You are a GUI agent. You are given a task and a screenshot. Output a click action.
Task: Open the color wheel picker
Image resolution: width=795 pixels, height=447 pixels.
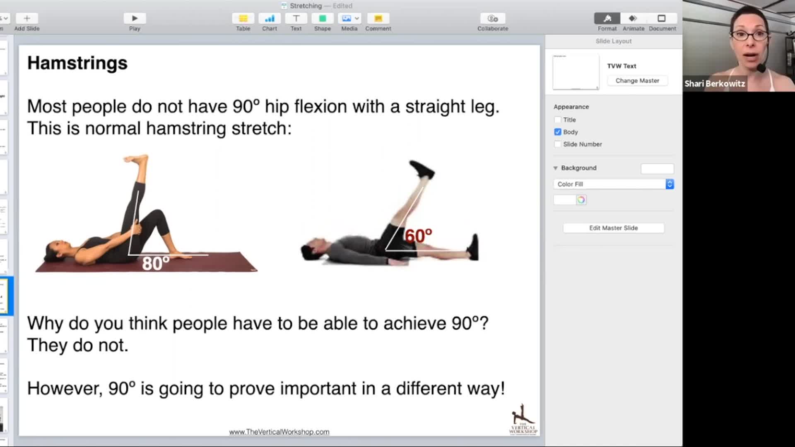click(581, 200)
